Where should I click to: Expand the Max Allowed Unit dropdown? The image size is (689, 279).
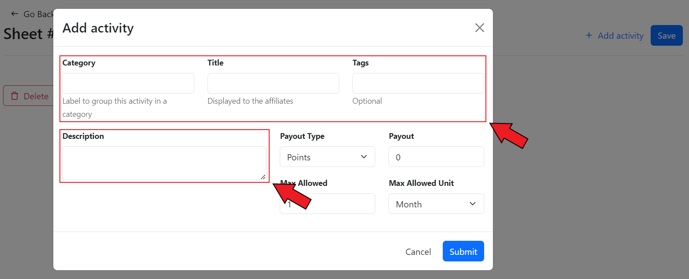click(x=436, y=204)
